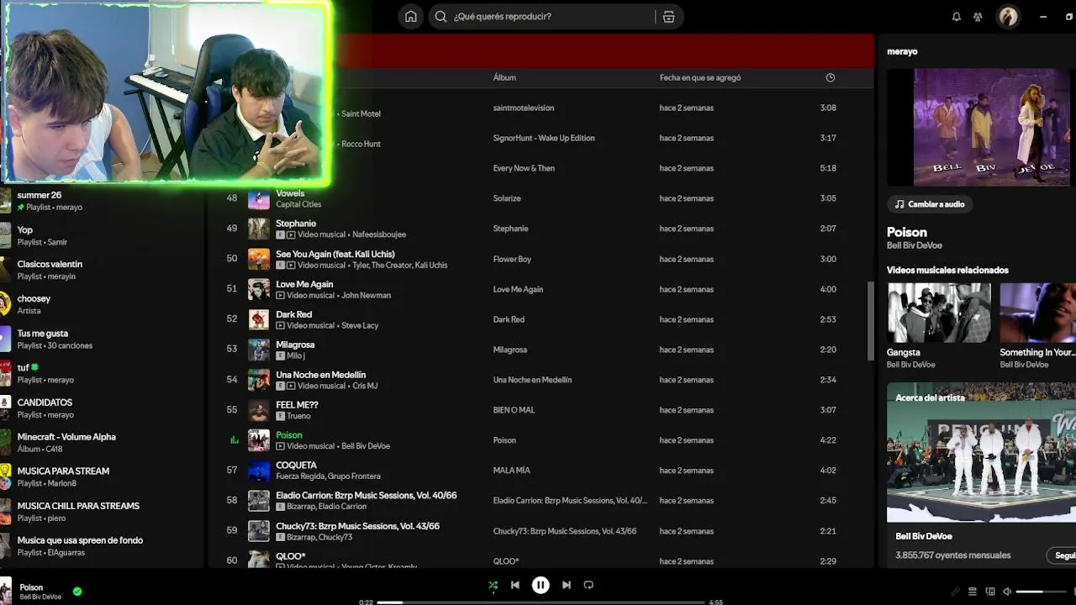Mute the volume speaker icon

tap(1007, 592)
